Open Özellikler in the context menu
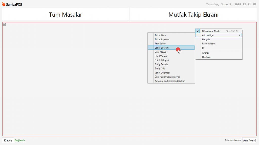259x145 pixels. (x=207, y=57)
